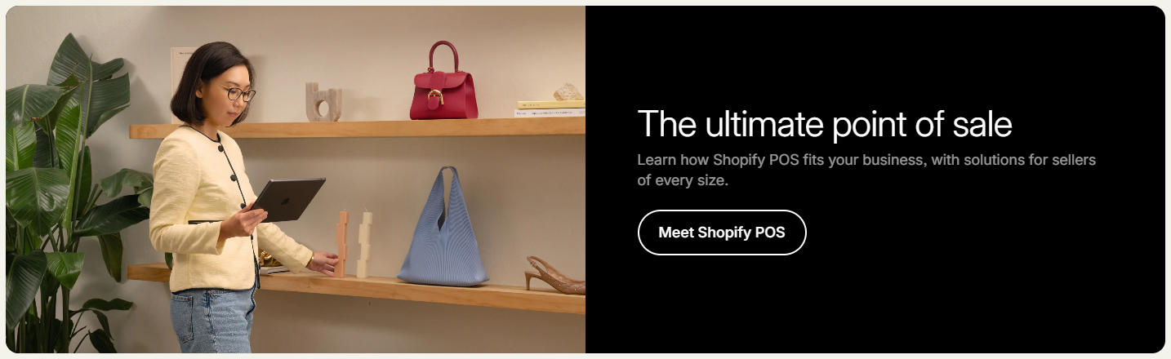
Task: Click the terracotta wavy candle near her hand
Action: tap(341, 244)
